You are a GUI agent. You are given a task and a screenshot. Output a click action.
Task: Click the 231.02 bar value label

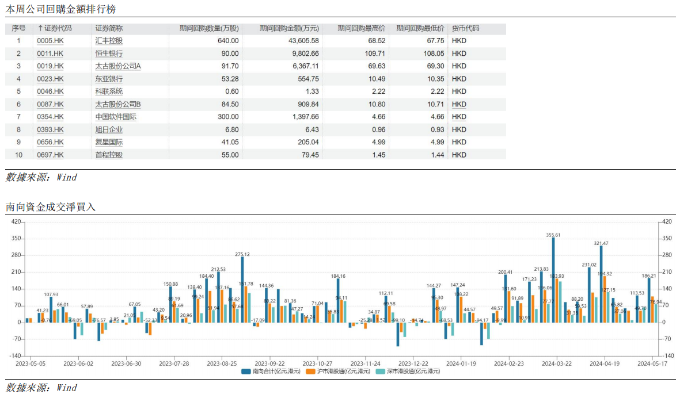point(590,265)
